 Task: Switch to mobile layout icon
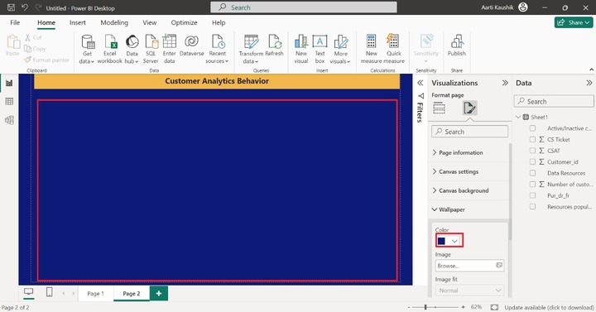coord(49,292)
